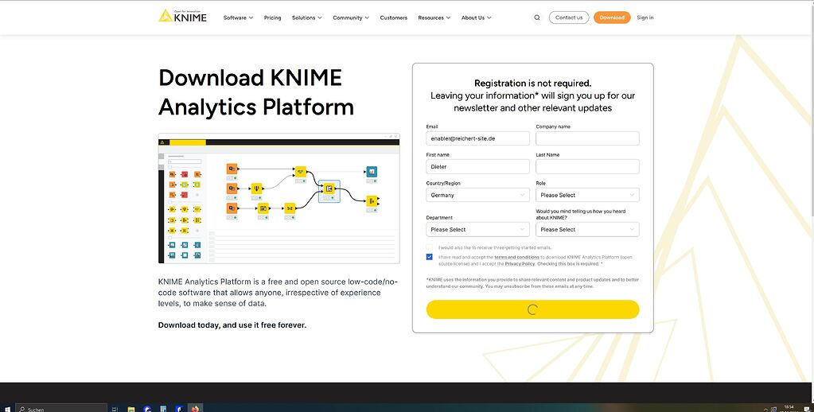Open the site search magnifier icon
The width and height of the screenshot is (814, 412).
coord(537,17)
